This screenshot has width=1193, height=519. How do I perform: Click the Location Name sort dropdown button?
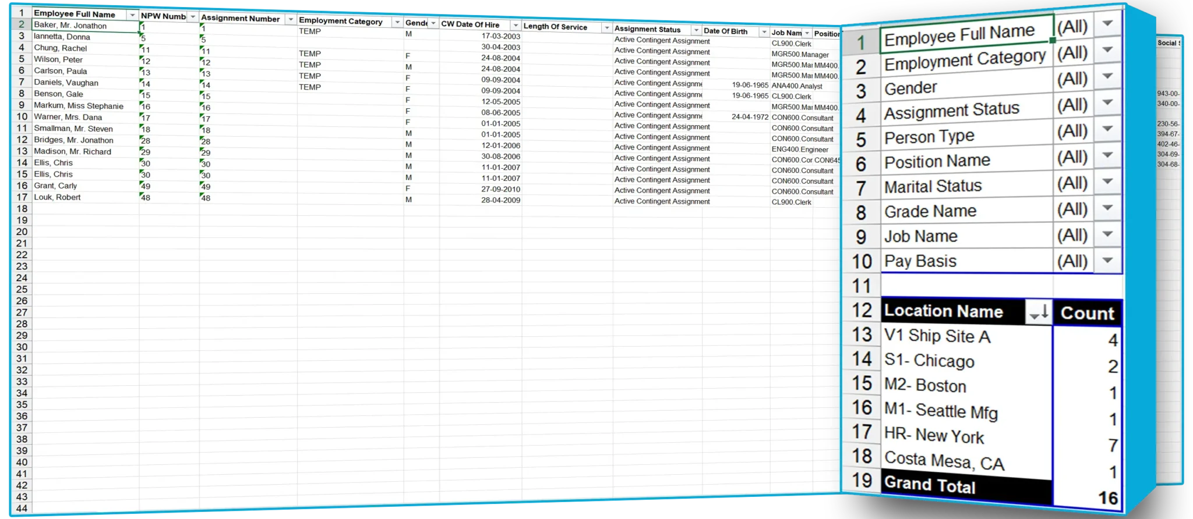point(1038,314)
